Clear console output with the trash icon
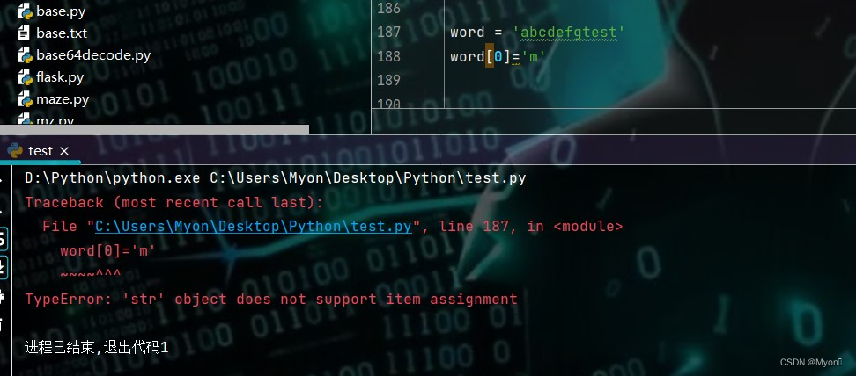The width and height of the screenshot is (856, 376). click(3, 326)
